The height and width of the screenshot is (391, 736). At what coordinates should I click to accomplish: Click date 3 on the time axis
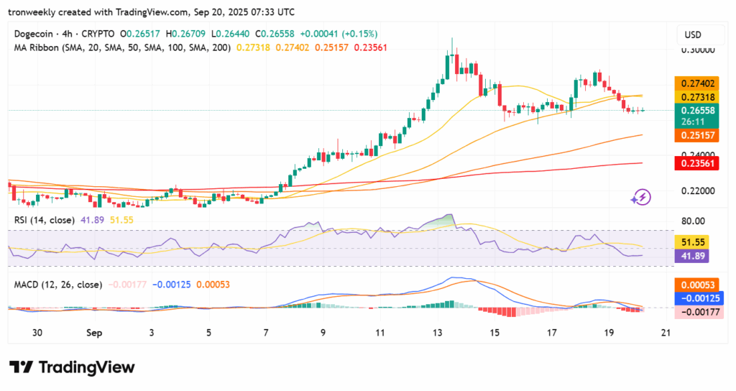(151, 333)
